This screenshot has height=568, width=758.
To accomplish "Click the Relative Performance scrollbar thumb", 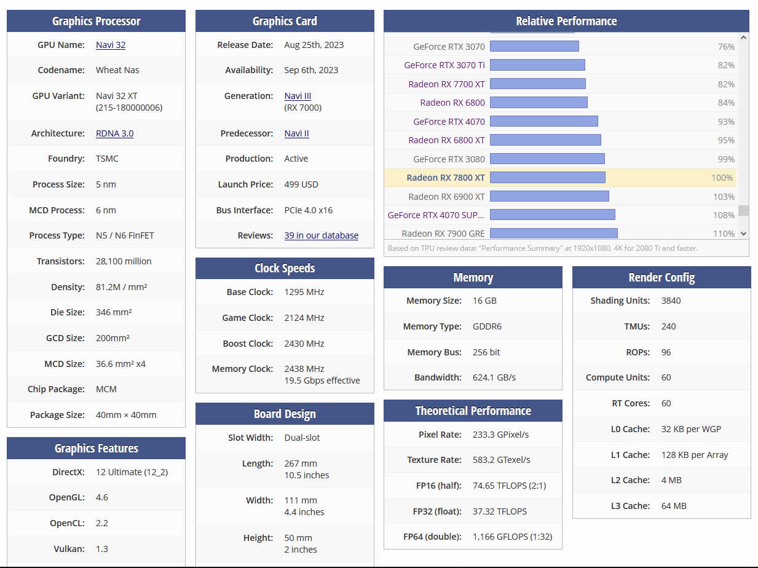I will (x=744, y=211).
